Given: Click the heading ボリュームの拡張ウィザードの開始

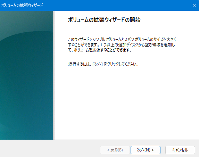Looking at the screenshot, I should [104, 20].
